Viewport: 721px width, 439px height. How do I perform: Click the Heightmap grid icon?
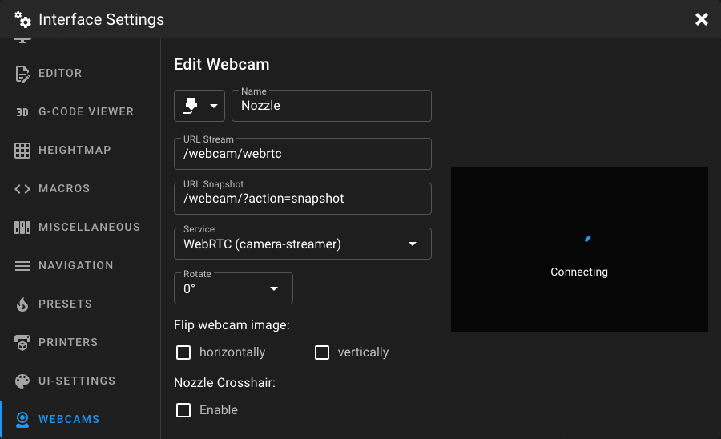pyautogui.click(x=22, y=151)
